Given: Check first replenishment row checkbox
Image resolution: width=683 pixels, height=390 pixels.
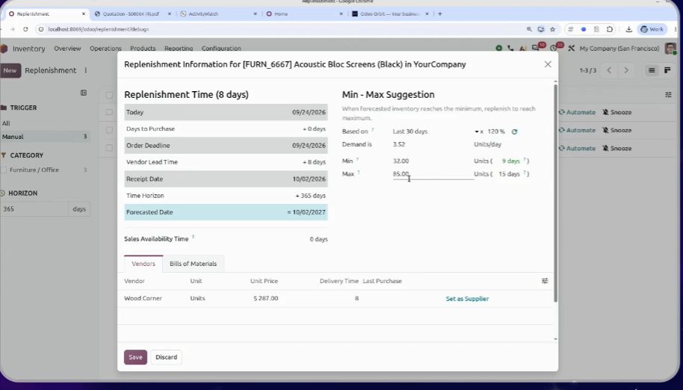Looking at the screenshot, I should pyautogui.click(x=109, y=112).
